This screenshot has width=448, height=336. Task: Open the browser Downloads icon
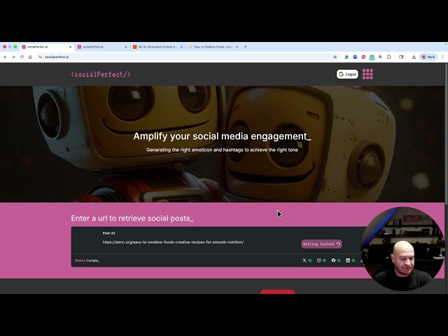pyautogui.click(x=414, y=57)
